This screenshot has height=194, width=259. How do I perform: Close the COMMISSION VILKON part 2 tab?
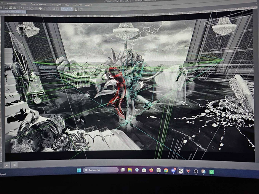pos(24,12)
